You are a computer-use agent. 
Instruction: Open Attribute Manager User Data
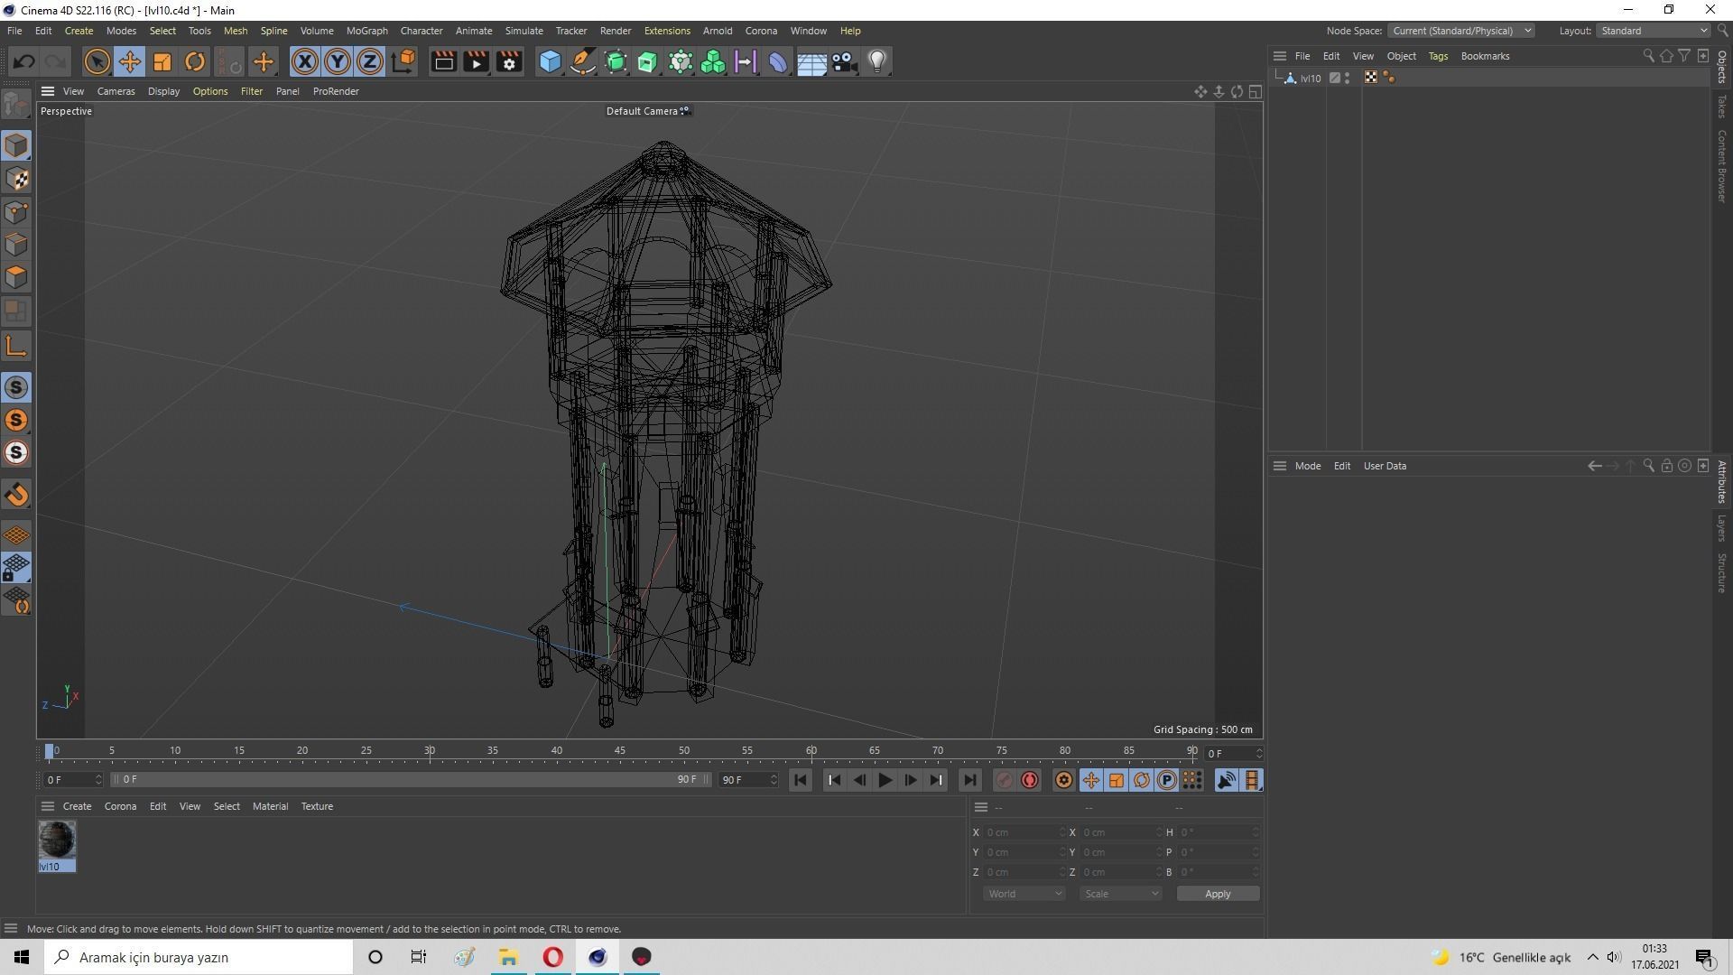[x=1385, y=466]
